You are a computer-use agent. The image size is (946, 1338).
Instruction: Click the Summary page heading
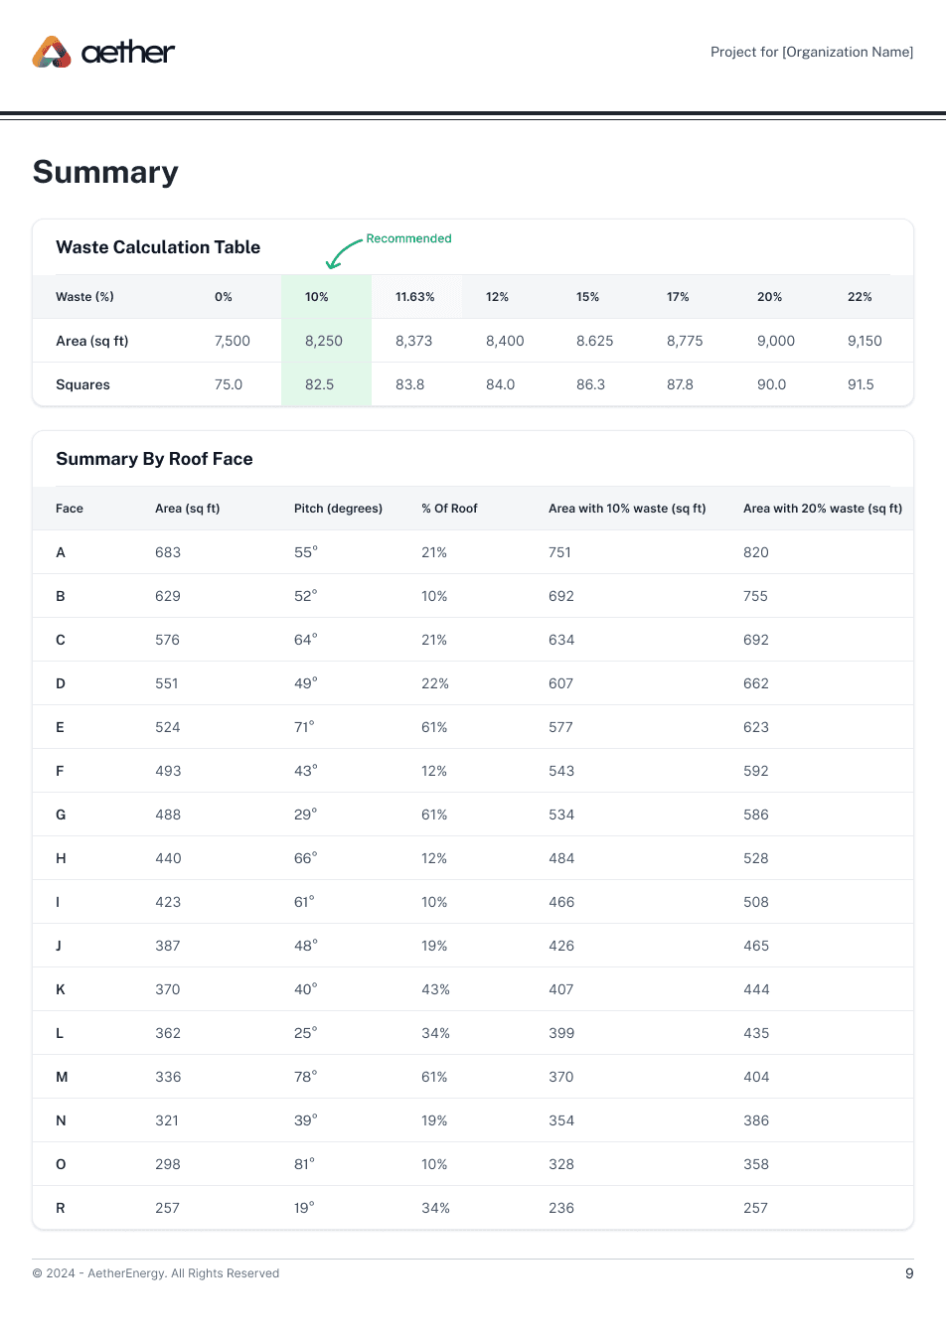(105, 172)
